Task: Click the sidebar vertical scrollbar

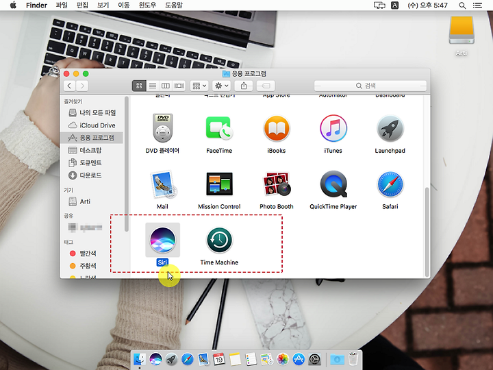Action: point(127,164)
